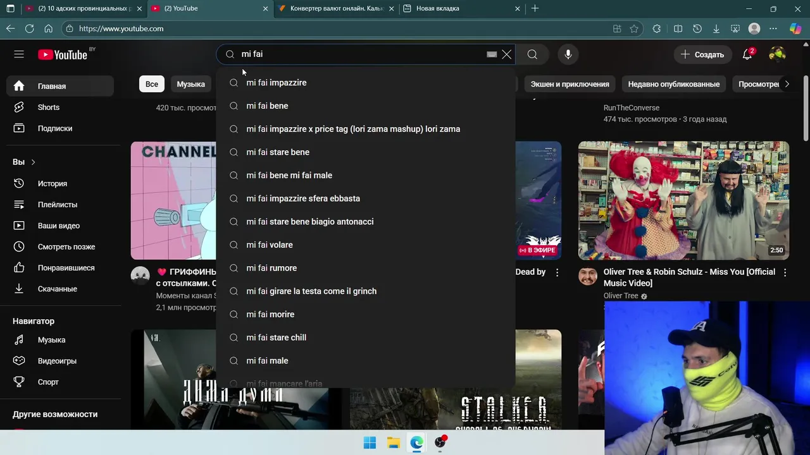Choose suggestion mi fai girare la testa
The image size is (810, 455).
tap(366, 291)
